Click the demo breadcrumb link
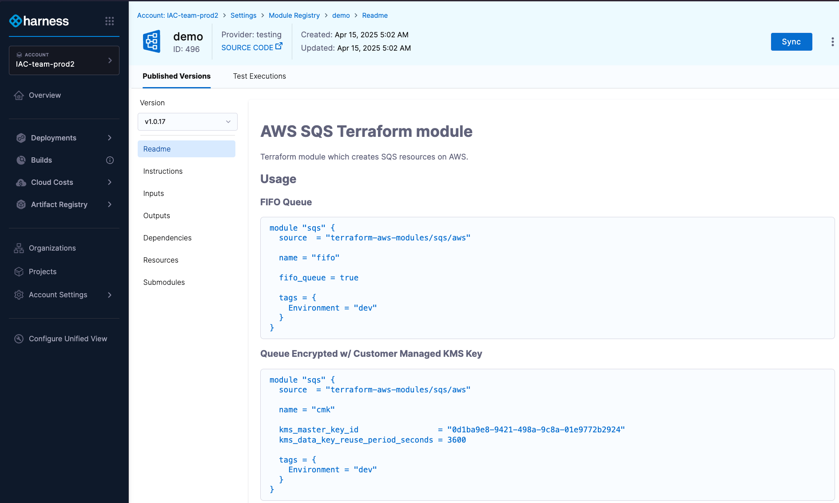The image size is (839, 503). click(x=341, y=15)
